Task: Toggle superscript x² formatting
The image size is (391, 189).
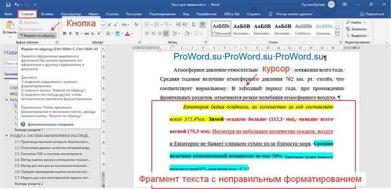Action: [99, 33]
